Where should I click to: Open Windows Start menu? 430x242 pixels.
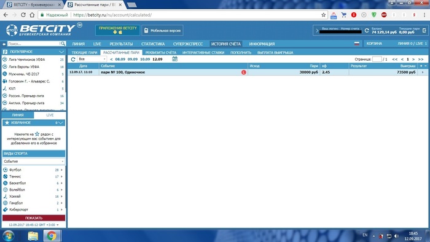point(9,236)
